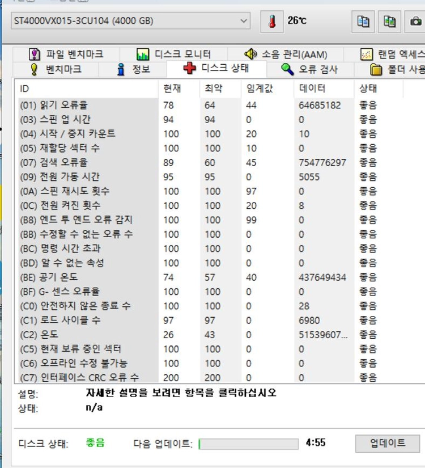Image resolution: width=425 pixels, height=468 pixels.
Task: Click data value 6980
Action: (309, 321)
